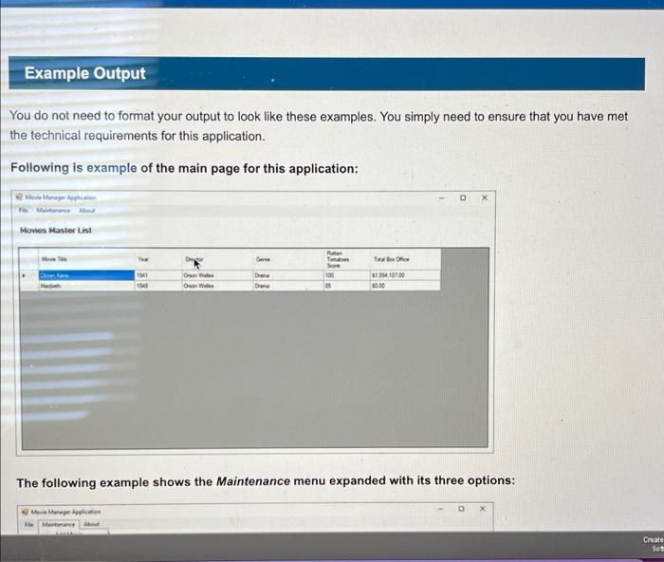
Task: Click the expanded Maintenance menu in the second example window
Action: [59, 525]
